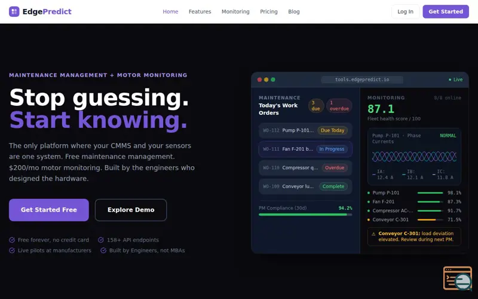
Task: Click the Explore Demo button
Action: (131, 210)
